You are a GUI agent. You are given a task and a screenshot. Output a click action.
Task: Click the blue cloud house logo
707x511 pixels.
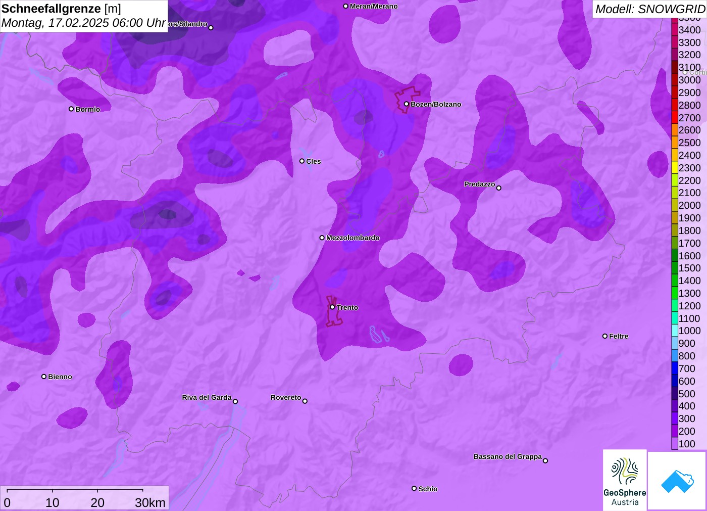click(677, 481)
